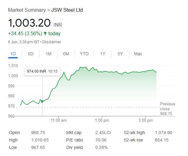Select the Max range tab
The width and height of the screenshot is (188, 156).
[138, 54]
